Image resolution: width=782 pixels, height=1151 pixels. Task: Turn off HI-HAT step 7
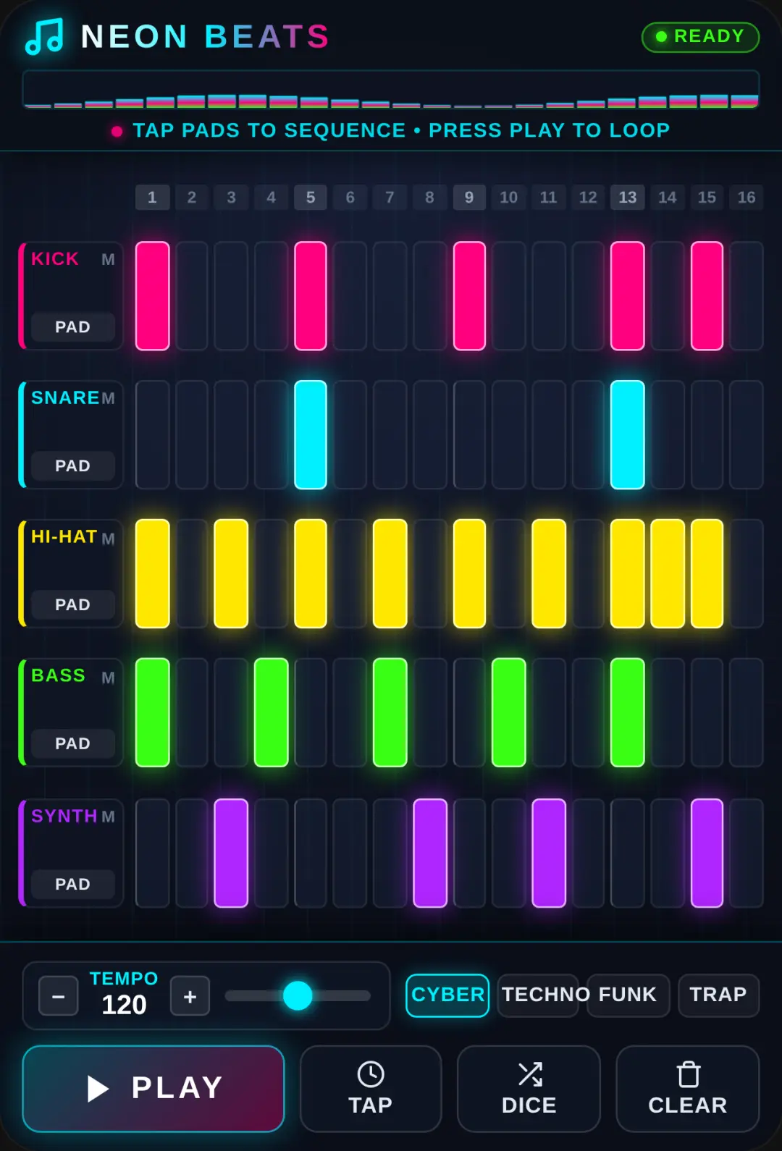(x=390, y=573)
